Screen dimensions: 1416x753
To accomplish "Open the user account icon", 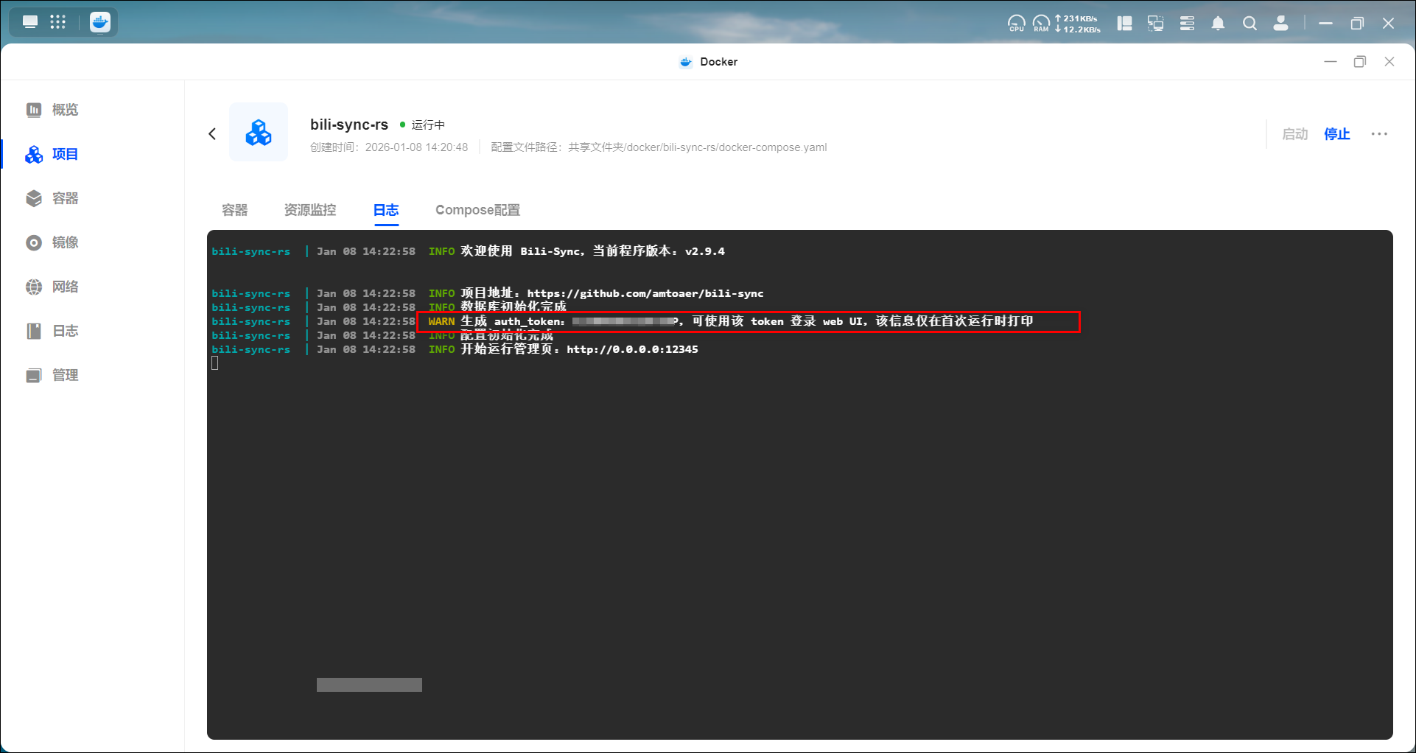I will (1281, 24).
